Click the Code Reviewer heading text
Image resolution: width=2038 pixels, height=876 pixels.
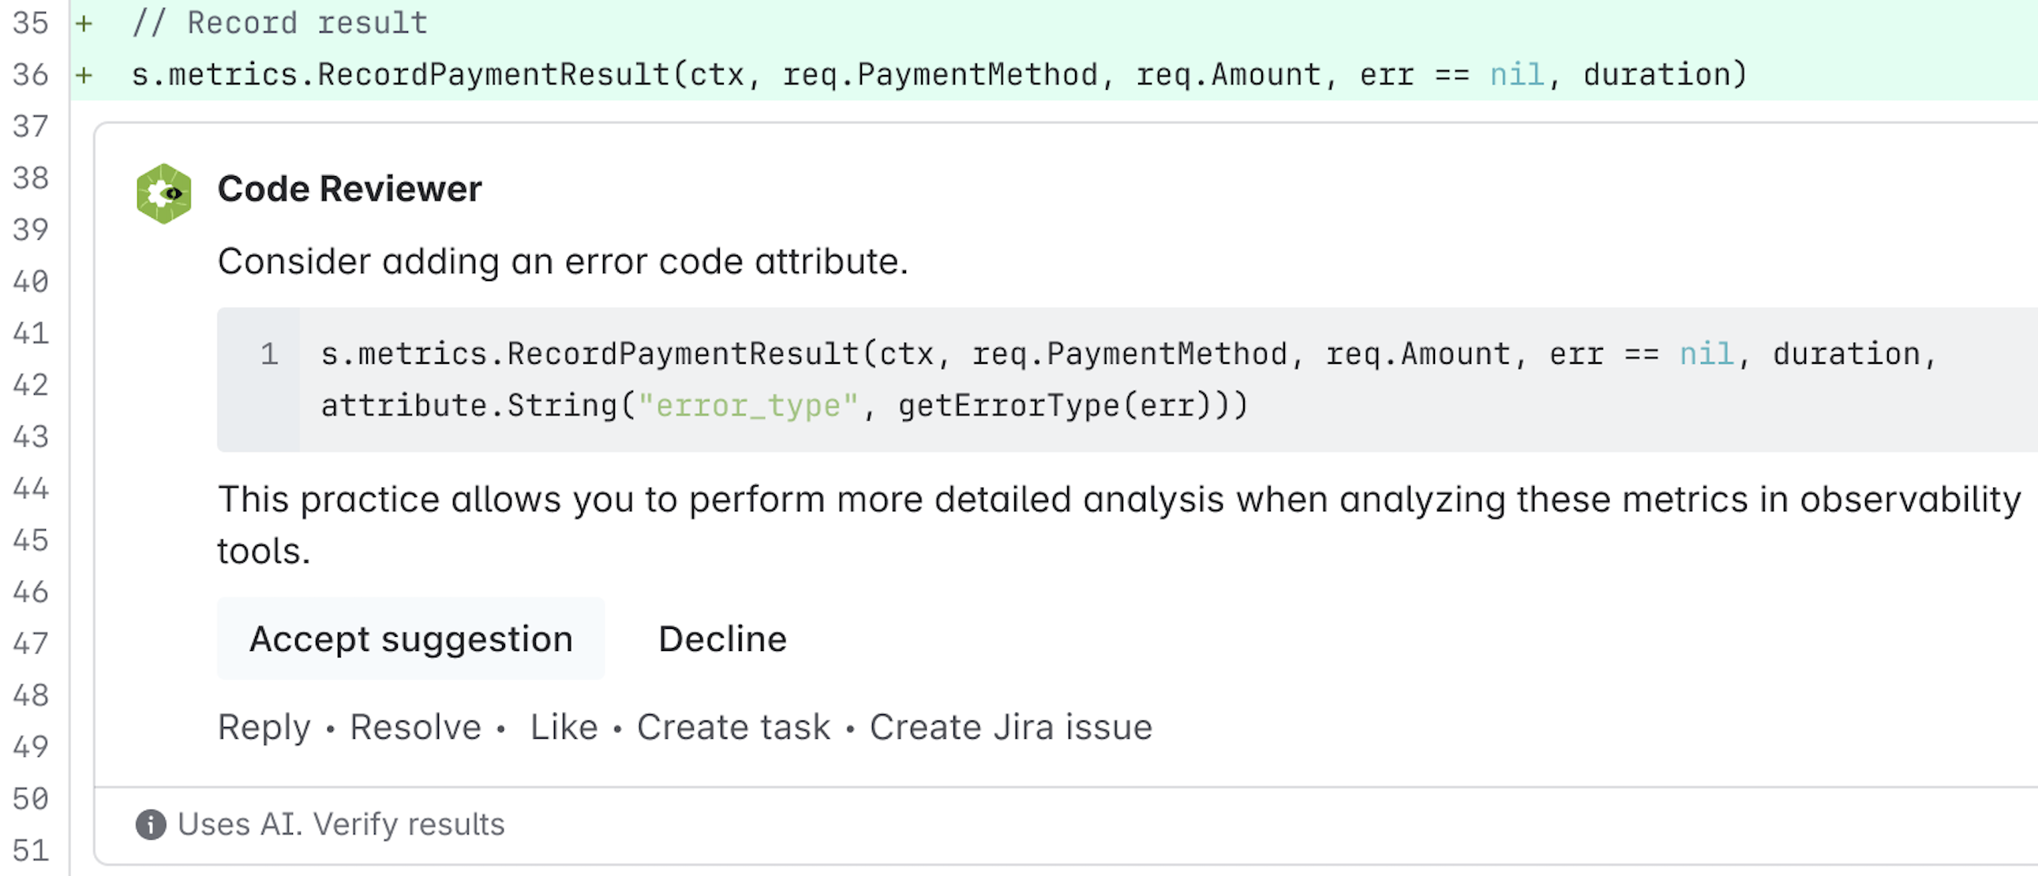point(350,189)
